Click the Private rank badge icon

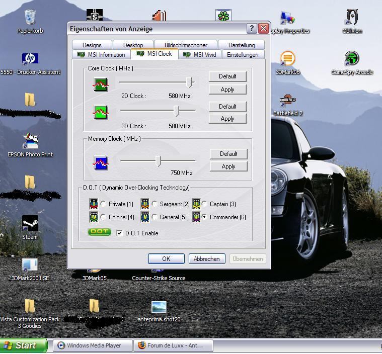click(94, 204)
